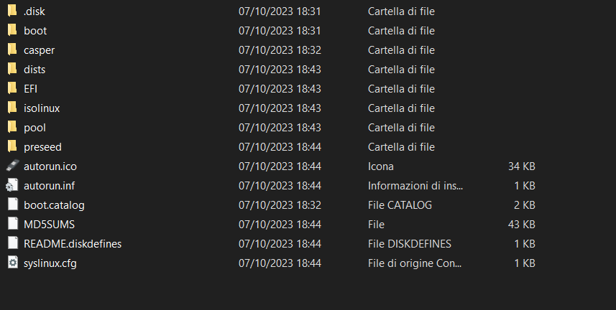The width and height of the screenshot is (616, 310).
Task: Click the autorun.inf file name
Action: tap(49, 186)
